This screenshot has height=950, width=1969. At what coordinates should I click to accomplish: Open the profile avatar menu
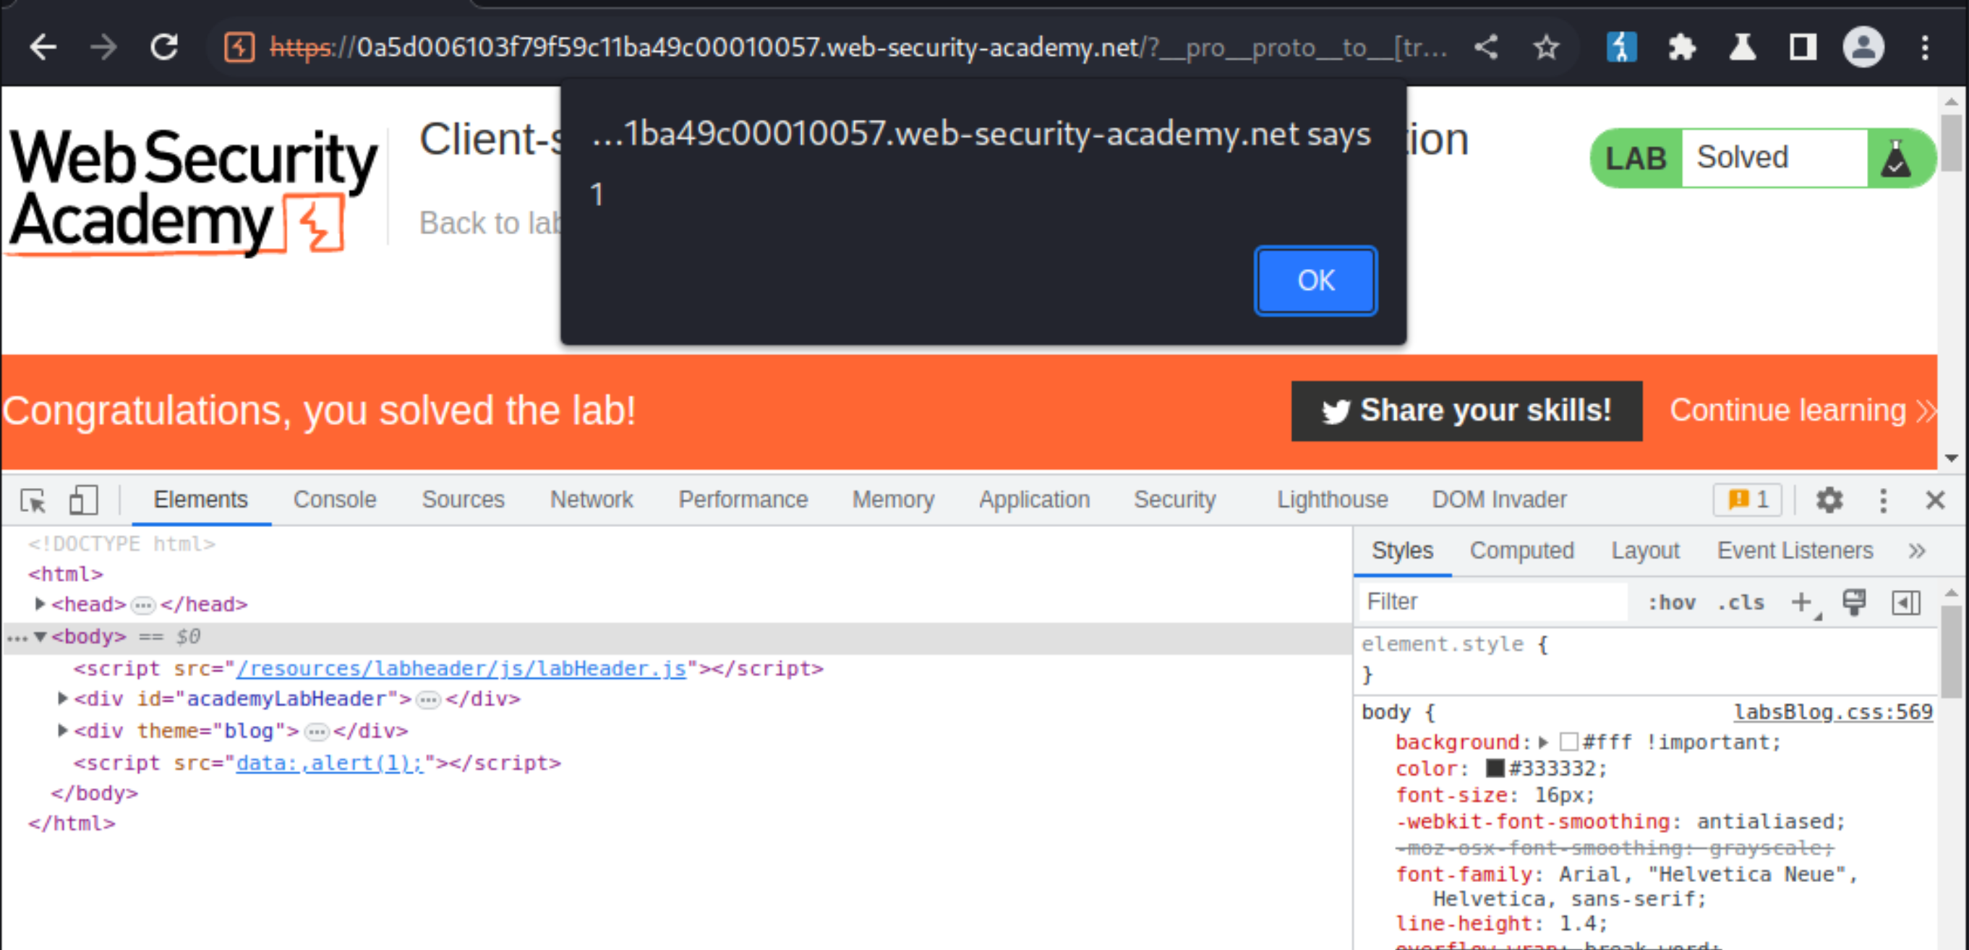tap(1863, 48)
